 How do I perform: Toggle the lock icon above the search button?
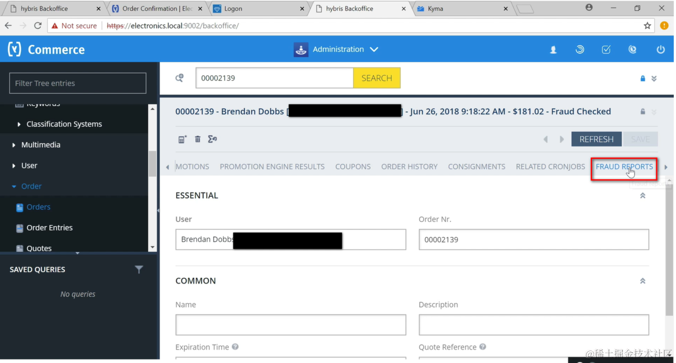(x=642, y=78)
